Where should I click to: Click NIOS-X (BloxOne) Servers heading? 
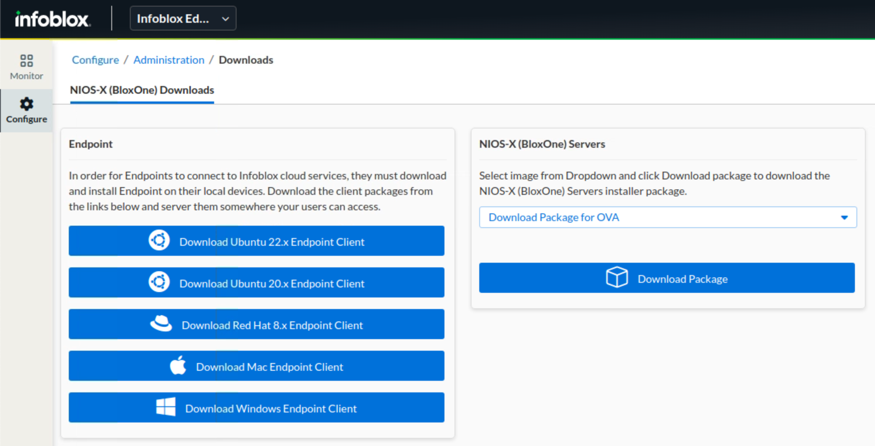tap(542, 144)
